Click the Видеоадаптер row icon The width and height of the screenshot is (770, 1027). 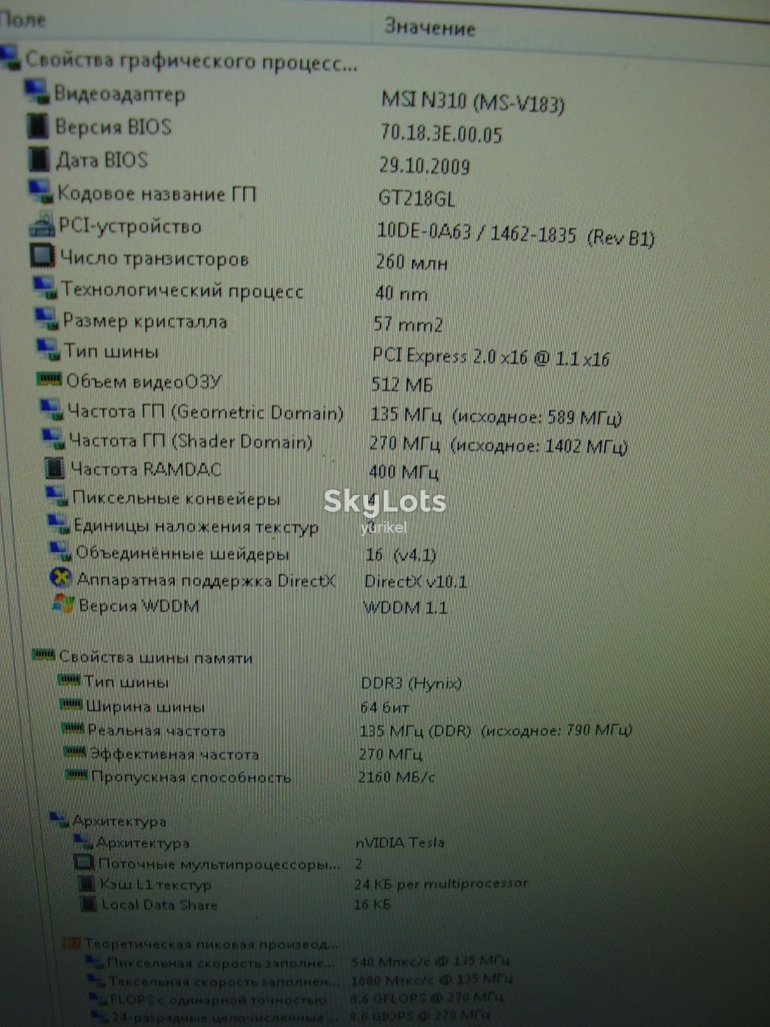pyautogui.click(x=37, y=91)
